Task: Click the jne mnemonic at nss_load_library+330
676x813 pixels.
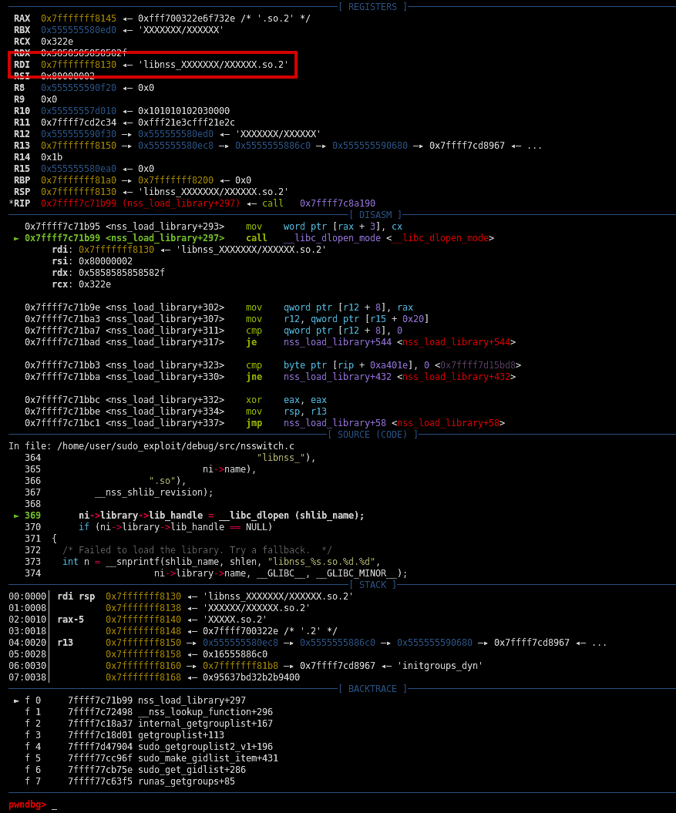Action: click(254, 377)
